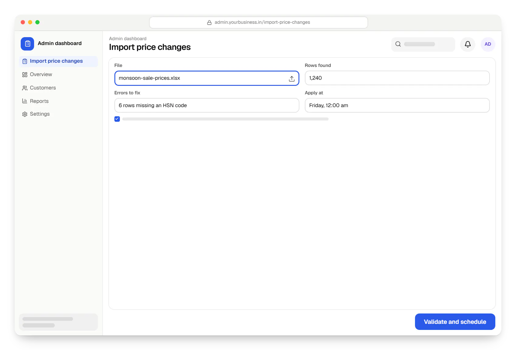Viewport: 516px width, 350px height.
Task: Uncheck the checkbox below Errors to fix
Action: click(117, 119)
